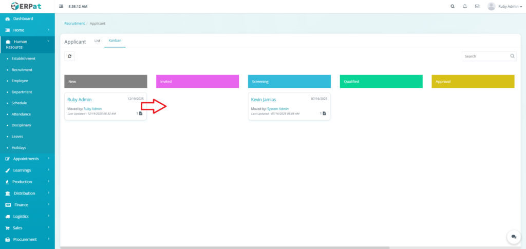Open the Ruby Admin user dropdown
The width and height of the screenshot is (526, 249).
coord(510,6)
